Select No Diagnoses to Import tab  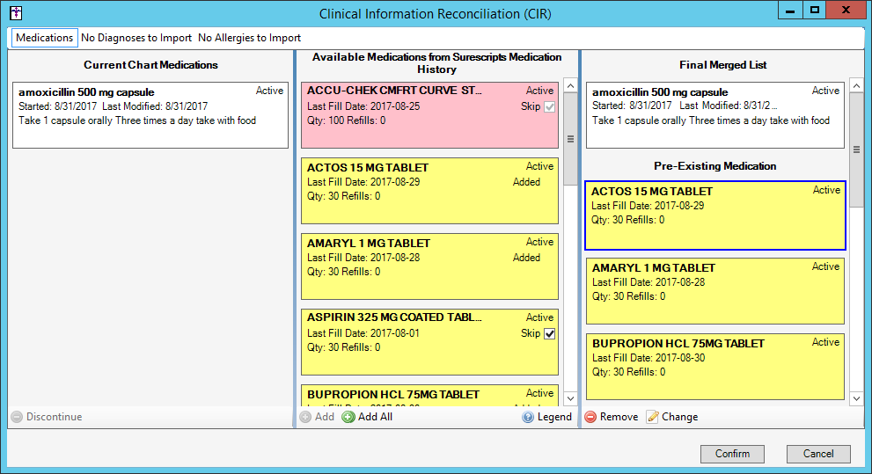(136, 38)
